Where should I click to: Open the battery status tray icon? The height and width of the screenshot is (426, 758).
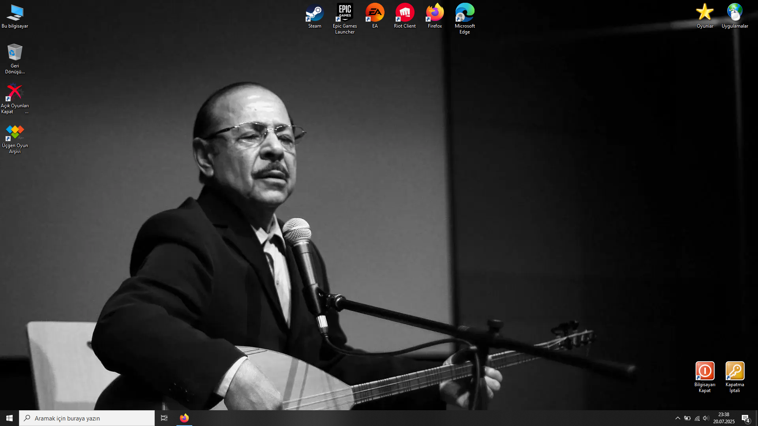[687, 418]
